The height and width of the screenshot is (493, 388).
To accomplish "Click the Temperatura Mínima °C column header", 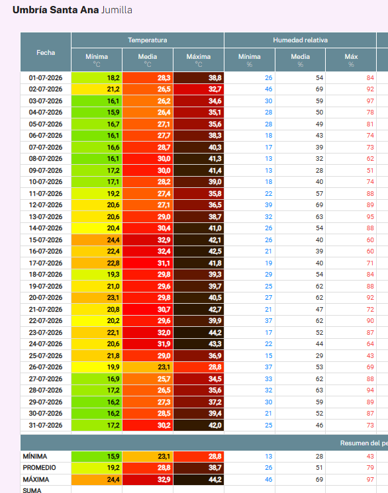I will (x=97, y=60).
